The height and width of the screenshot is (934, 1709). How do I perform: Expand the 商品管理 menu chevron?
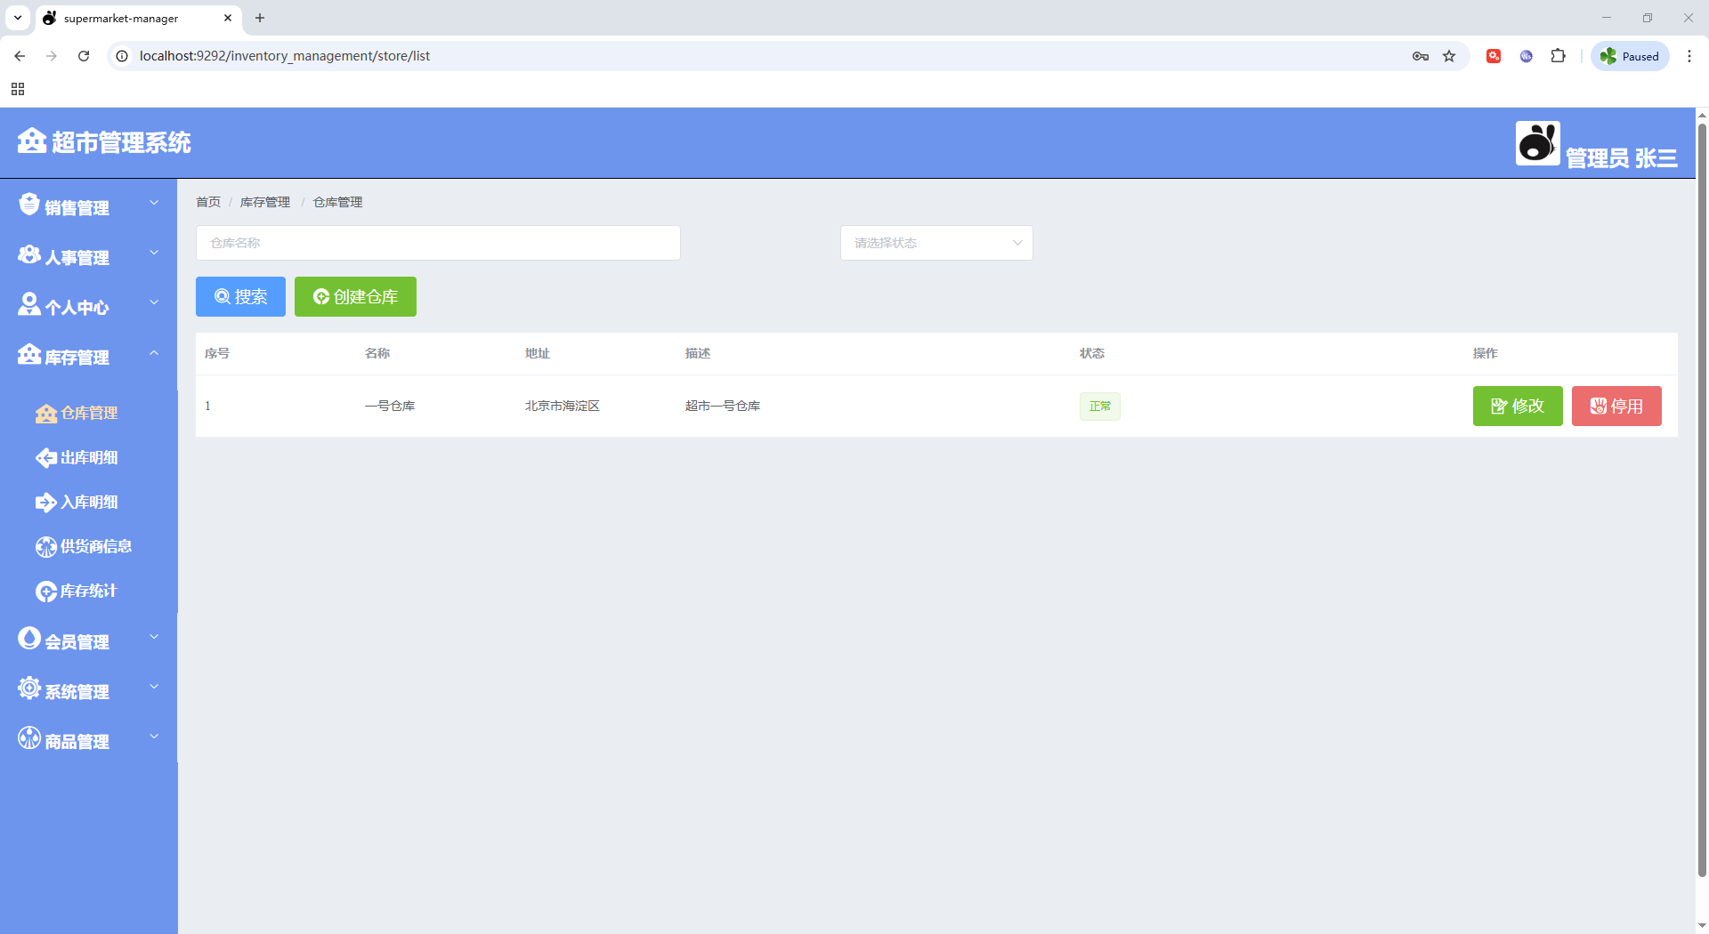tap(154, 737)
